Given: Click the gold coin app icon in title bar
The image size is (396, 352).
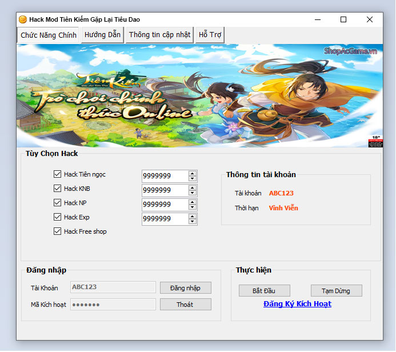Looking at the screenshot, I should tap(23, 19).
